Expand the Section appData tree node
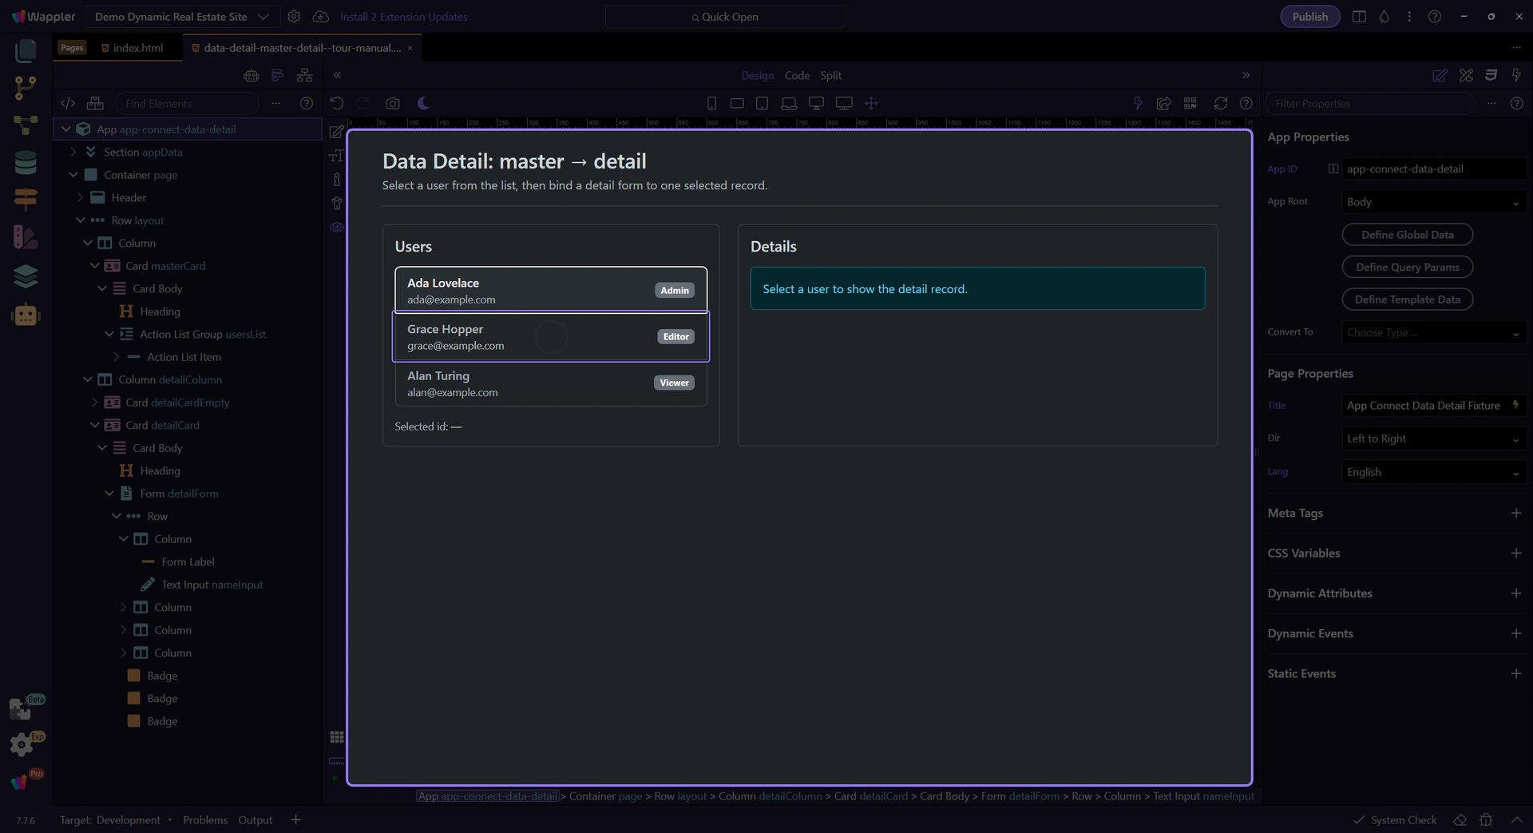 [73, 152]
